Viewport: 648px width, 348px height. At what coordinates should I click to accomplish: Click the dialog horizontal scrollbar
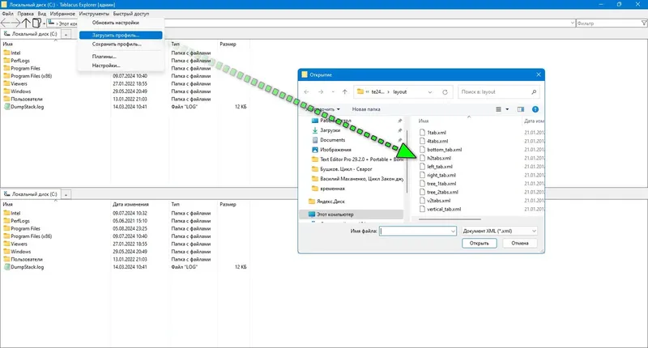[x=450, y=219]
